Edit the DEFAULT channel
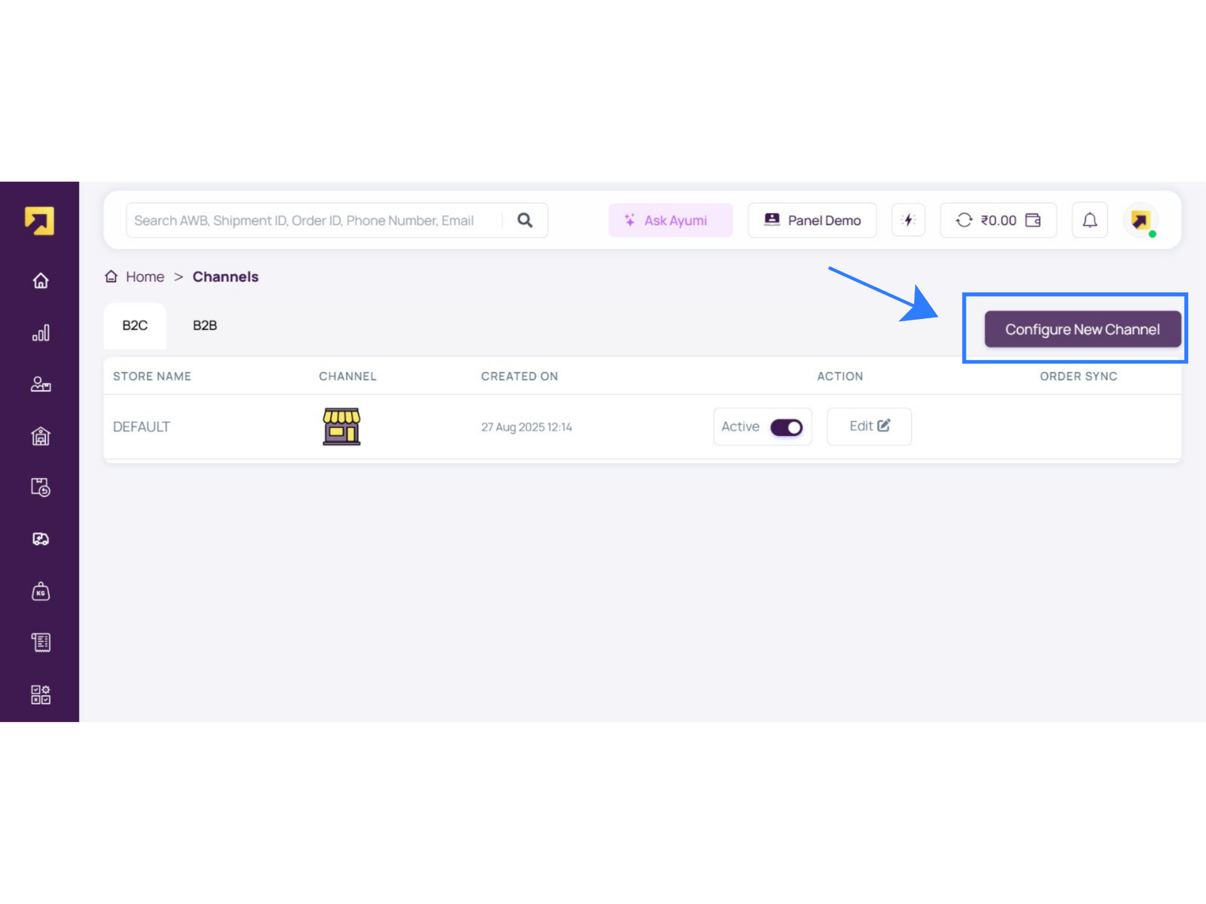The width and height of the screenshot is (1206, 904). pyautogui.click(x=869, y=426)
